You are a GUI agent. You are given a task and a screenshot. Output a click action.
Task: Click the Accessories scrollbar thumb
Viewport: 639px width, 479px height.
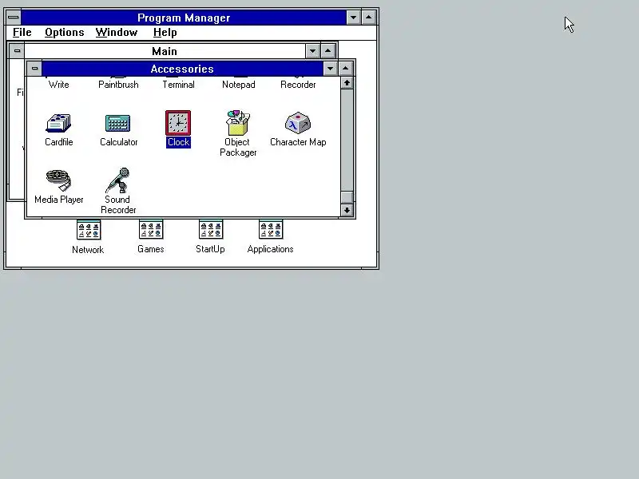[x=347, y=197]
